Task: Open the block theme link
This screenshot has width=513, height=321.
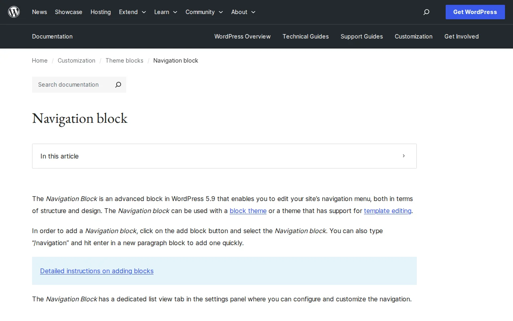Action: (x=248, y=211)
